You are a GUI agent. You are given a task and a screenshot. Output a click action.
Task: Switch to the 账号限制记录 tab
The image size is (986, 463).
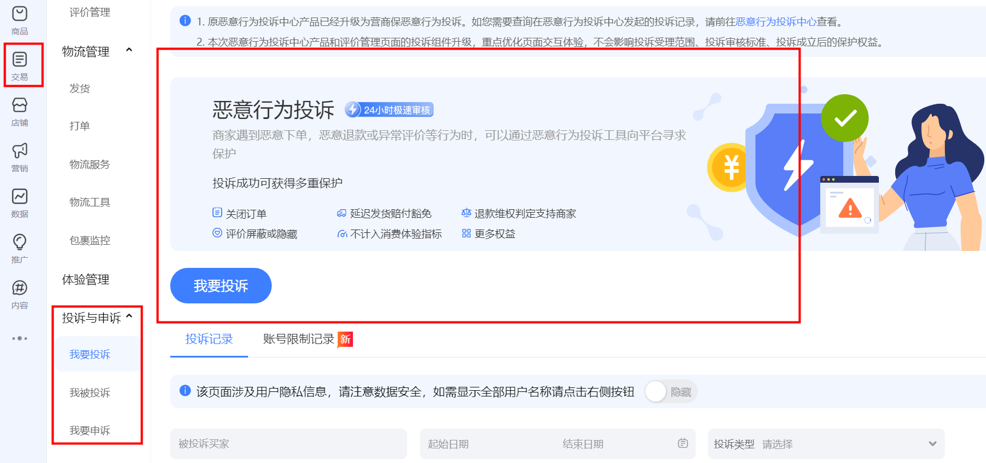pos(299,339)
